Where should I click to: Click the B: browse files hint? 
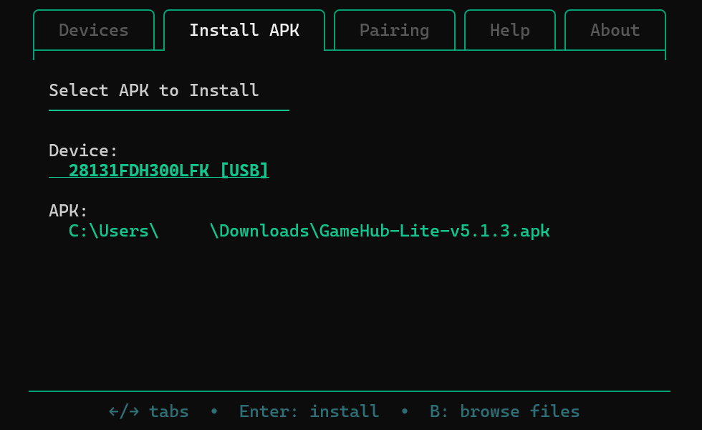click(x=504, y=411)
